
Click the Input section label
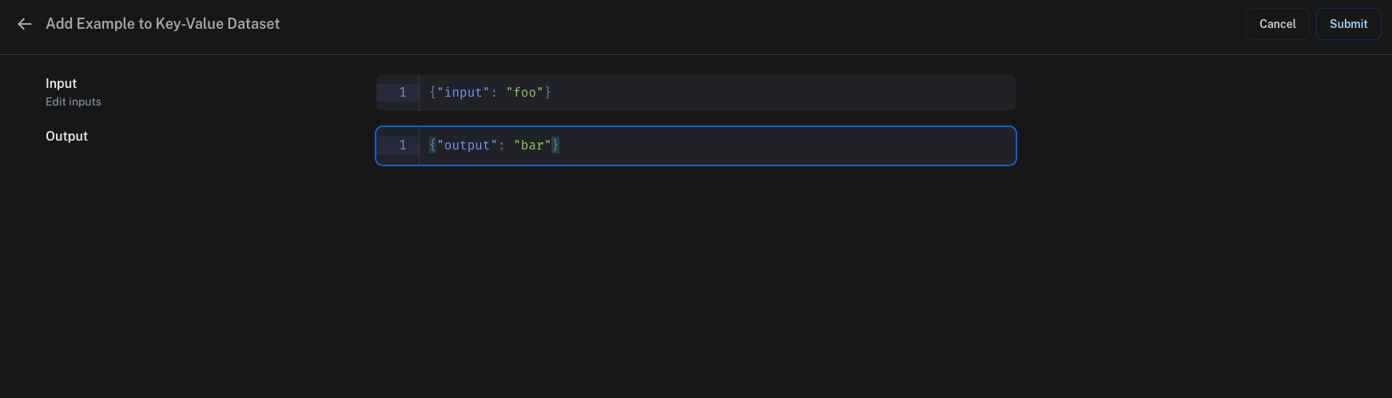tap(62, 83)
